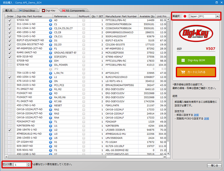This screenshot has width=224, height=171.
Task: Uncheck Order box for S7004-ND
Action: pos(10,20)
